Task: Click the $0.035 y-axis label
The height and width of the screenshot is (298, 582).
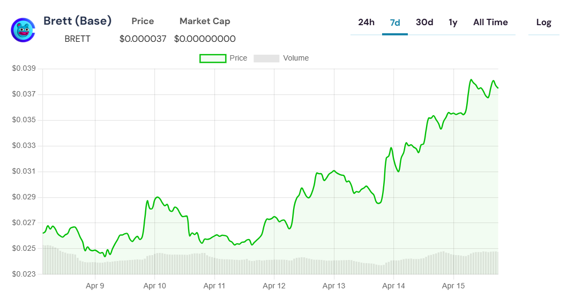Action: coord(24,120)
